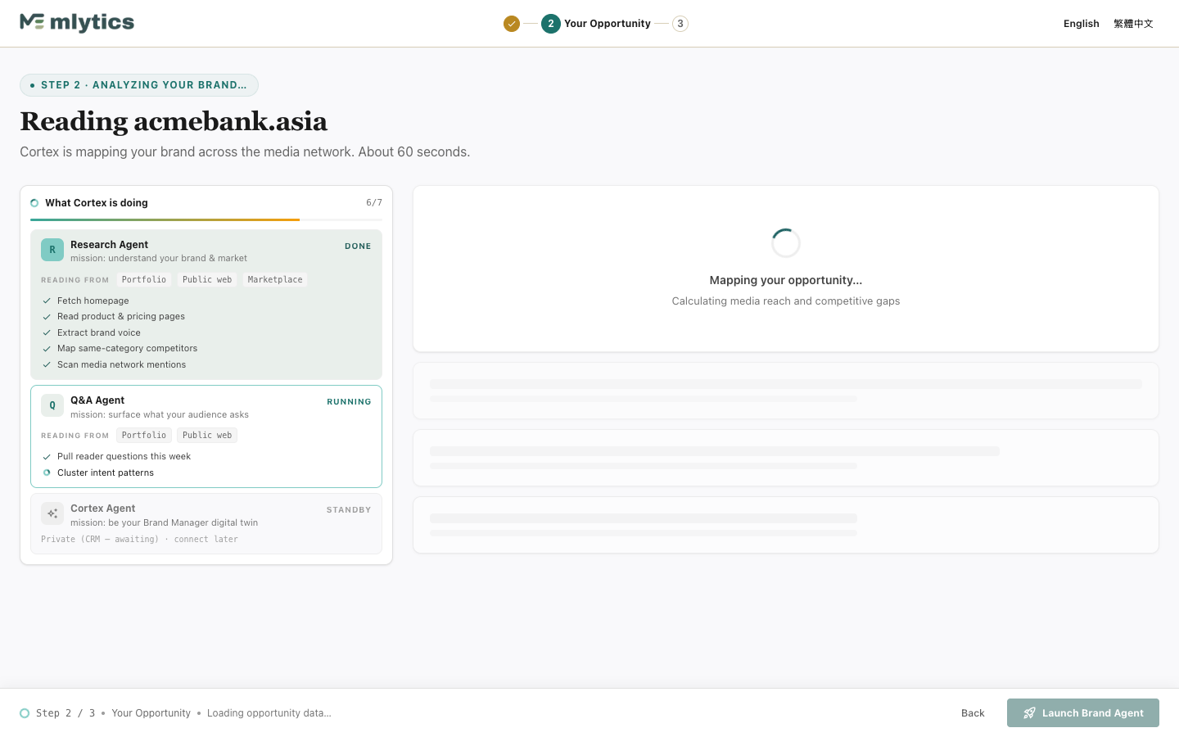Screen dimensions: 1179x737
Task: Click the Cortex progress bar
Action: 206,219
